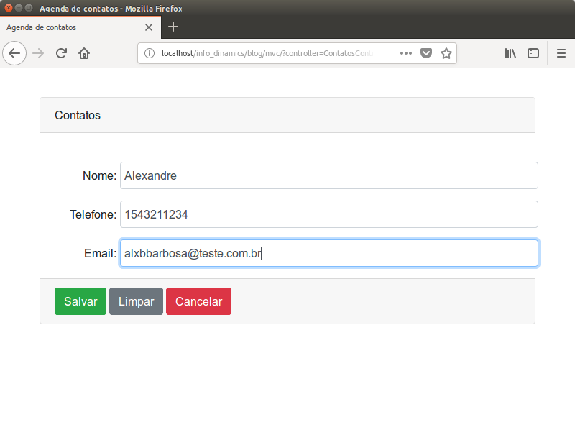Open page actions three-dot menu
Viewport: 575px width, 440px height.
pos(406,53)
